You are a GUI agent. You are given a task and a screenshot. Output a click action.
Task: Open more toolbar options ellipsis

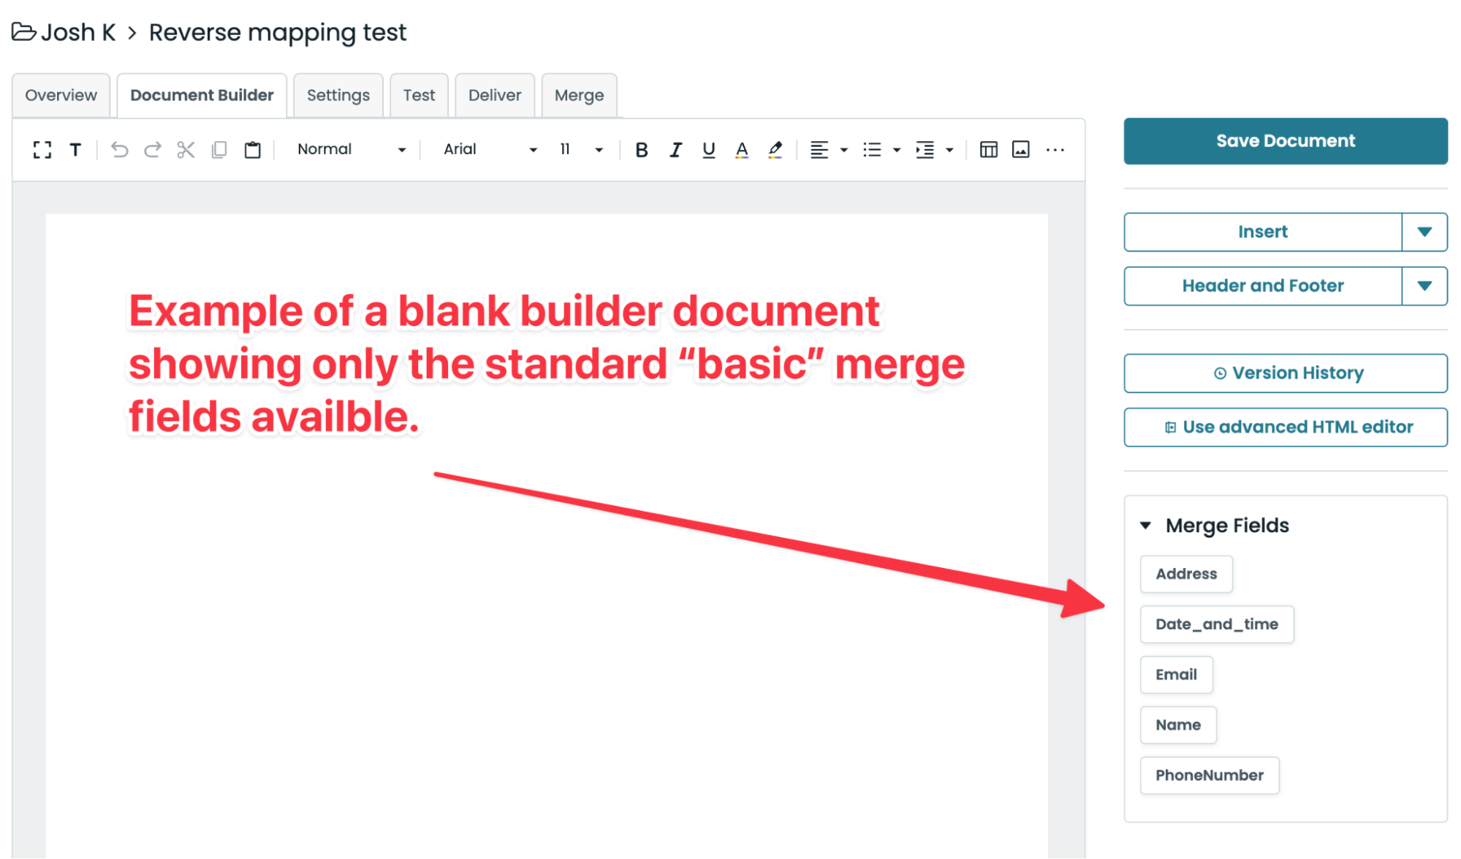coord(1055,150)
